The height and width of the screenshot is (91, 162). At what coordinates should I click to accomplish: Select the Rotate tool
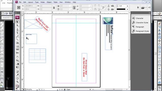pos(17,57)
